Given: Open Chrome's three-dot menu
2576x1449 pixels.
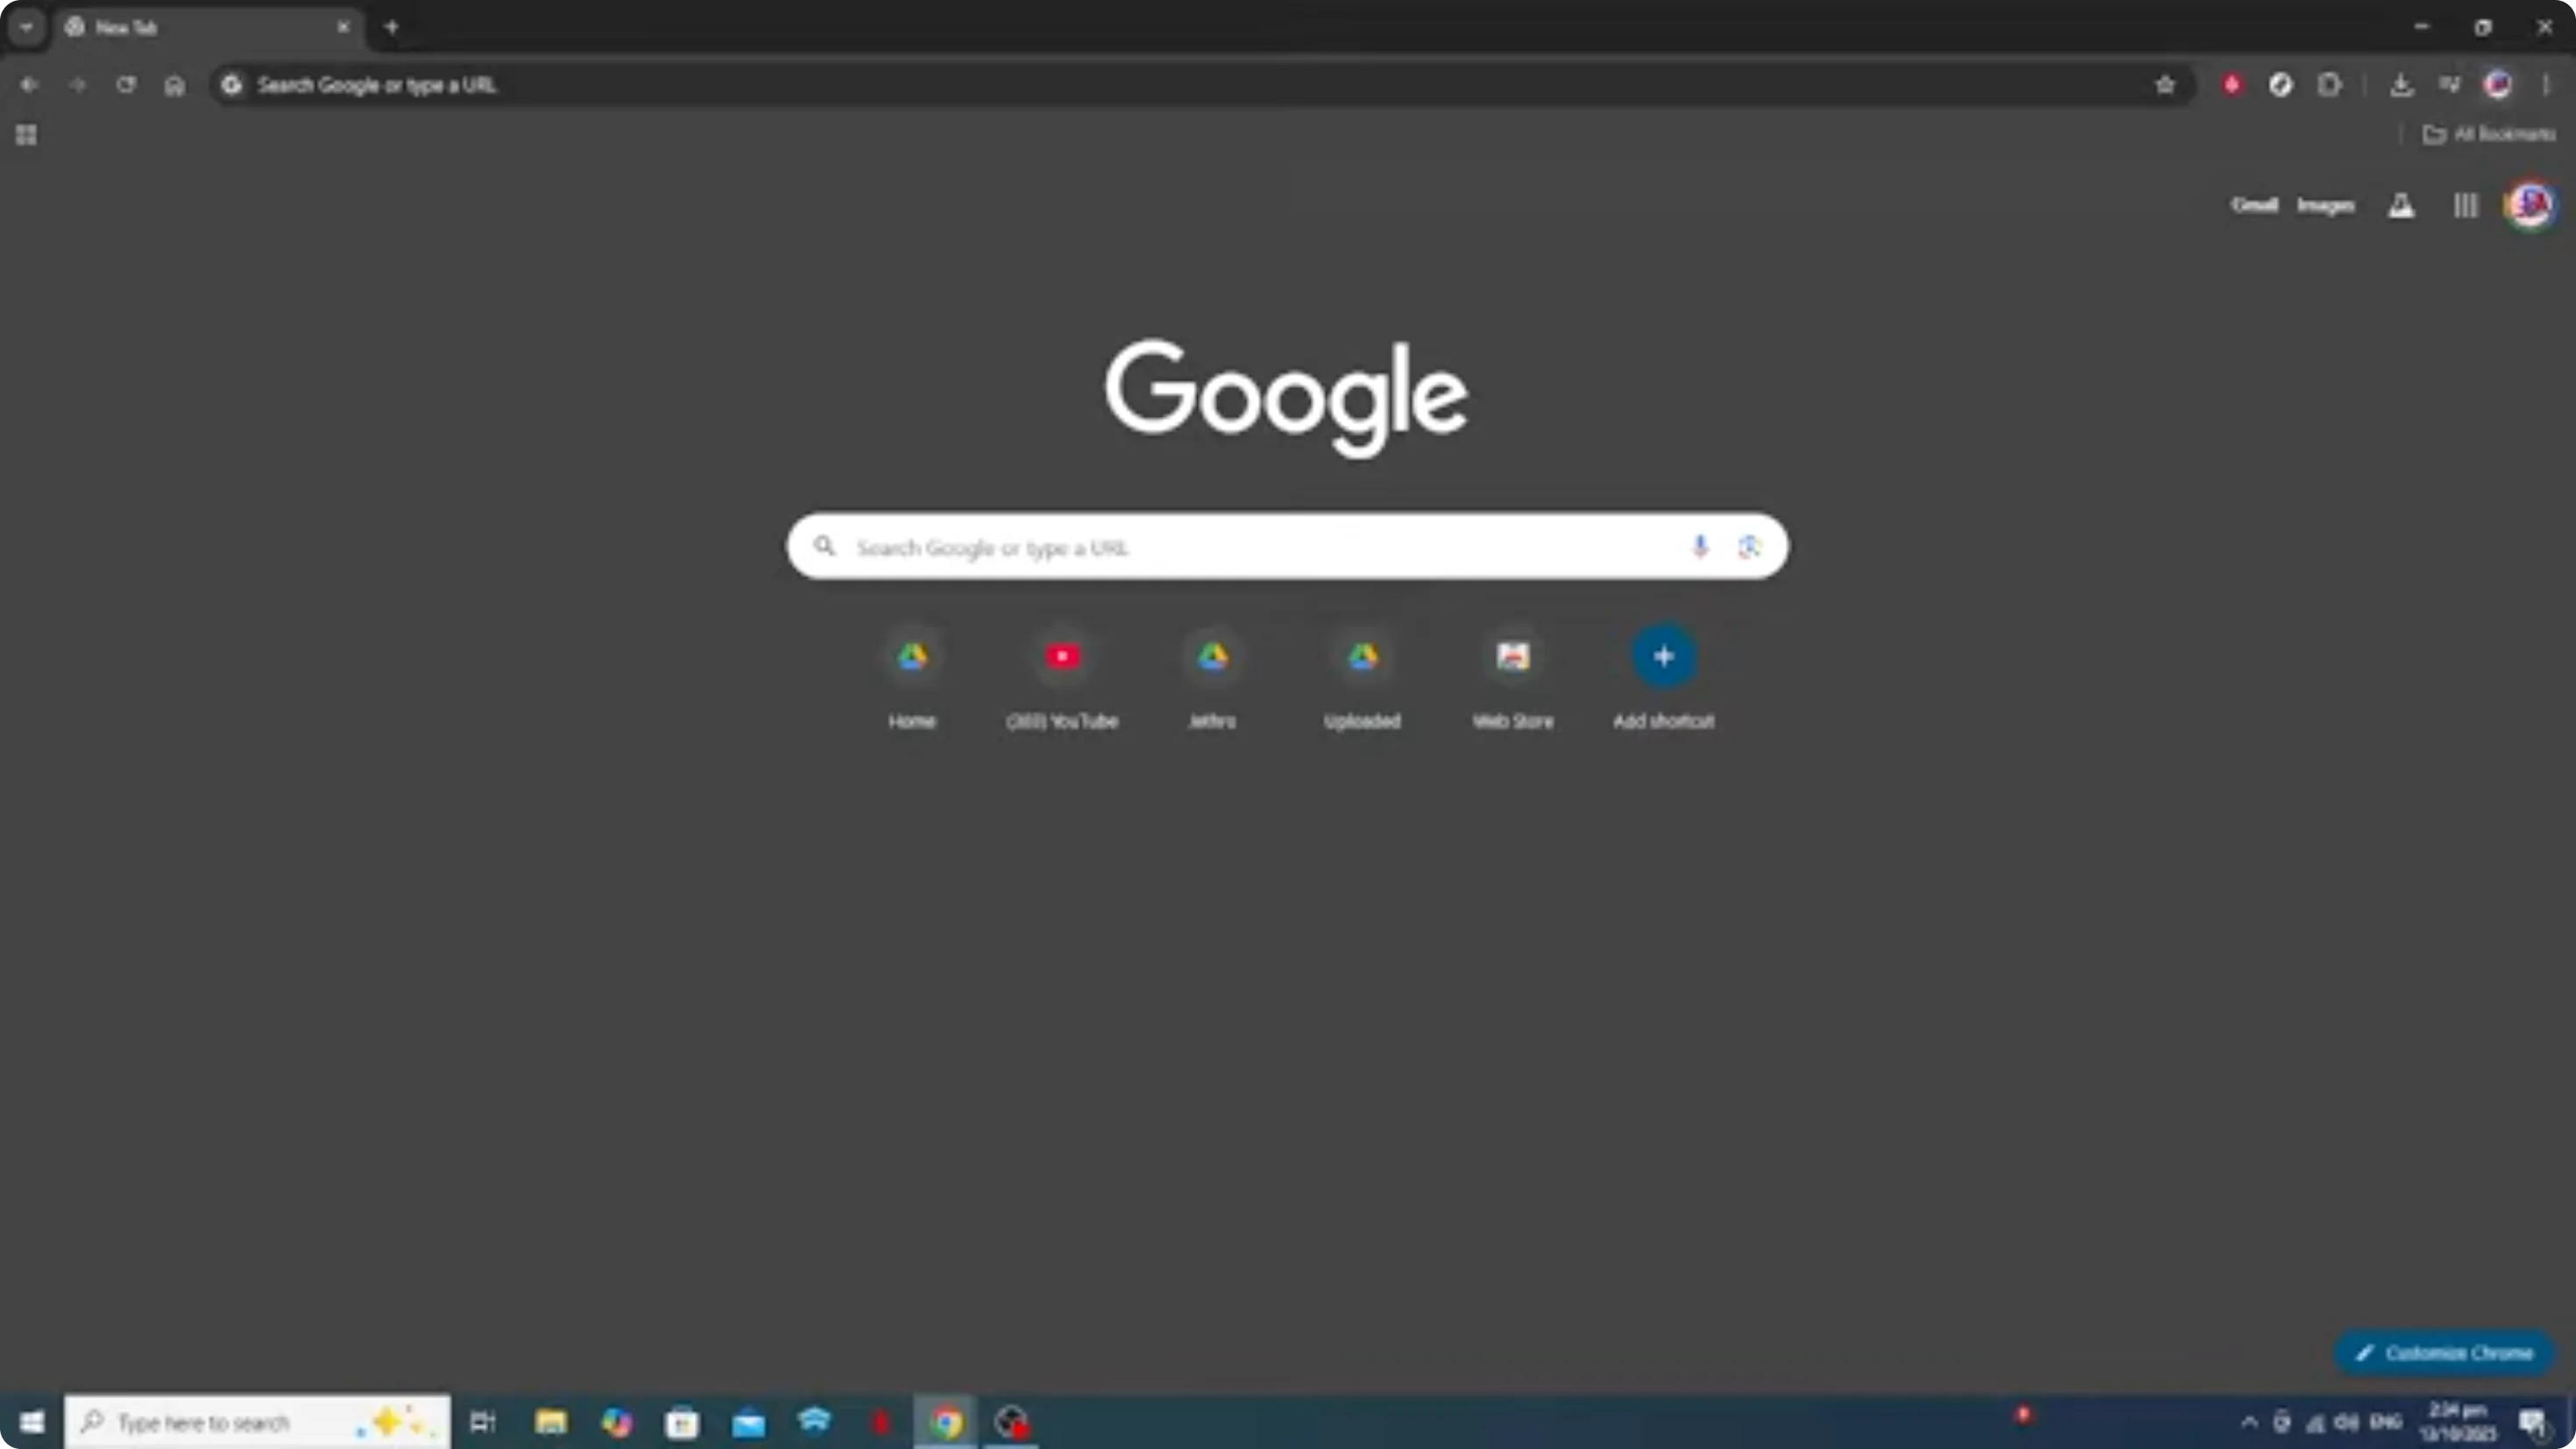Looking at the screenshot, I should point(2547,85).
